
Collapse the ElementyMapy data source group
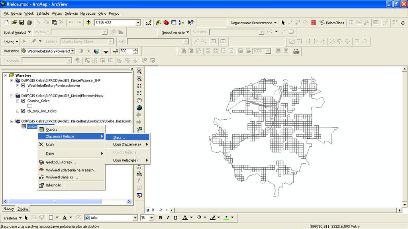[x=12, y=96]
